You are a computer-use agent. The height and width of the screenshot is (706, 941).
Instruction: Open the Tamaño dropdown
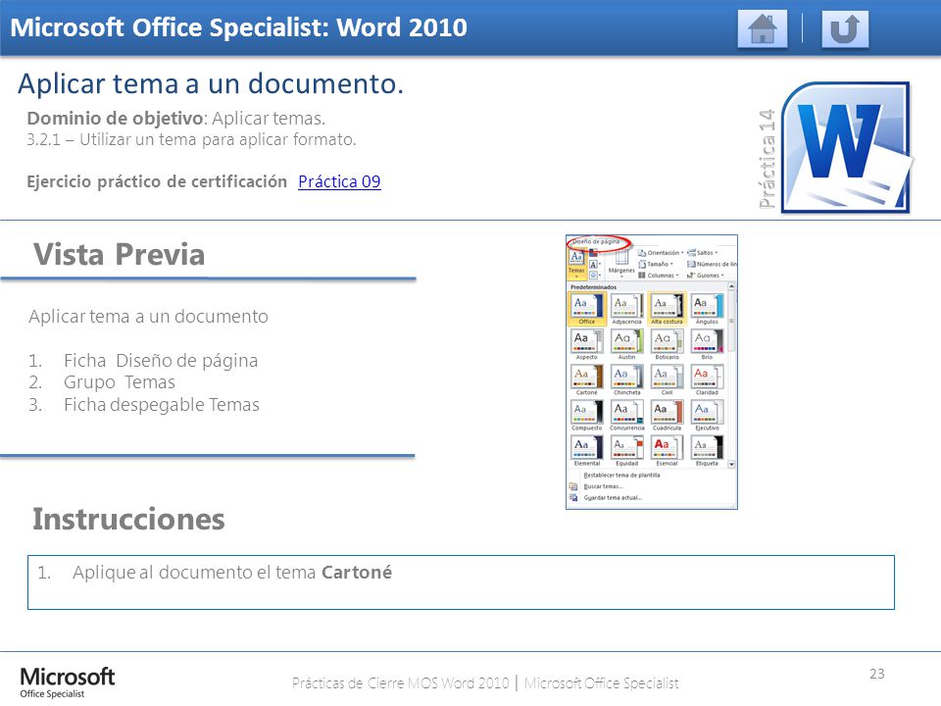[x=656, y=264]
